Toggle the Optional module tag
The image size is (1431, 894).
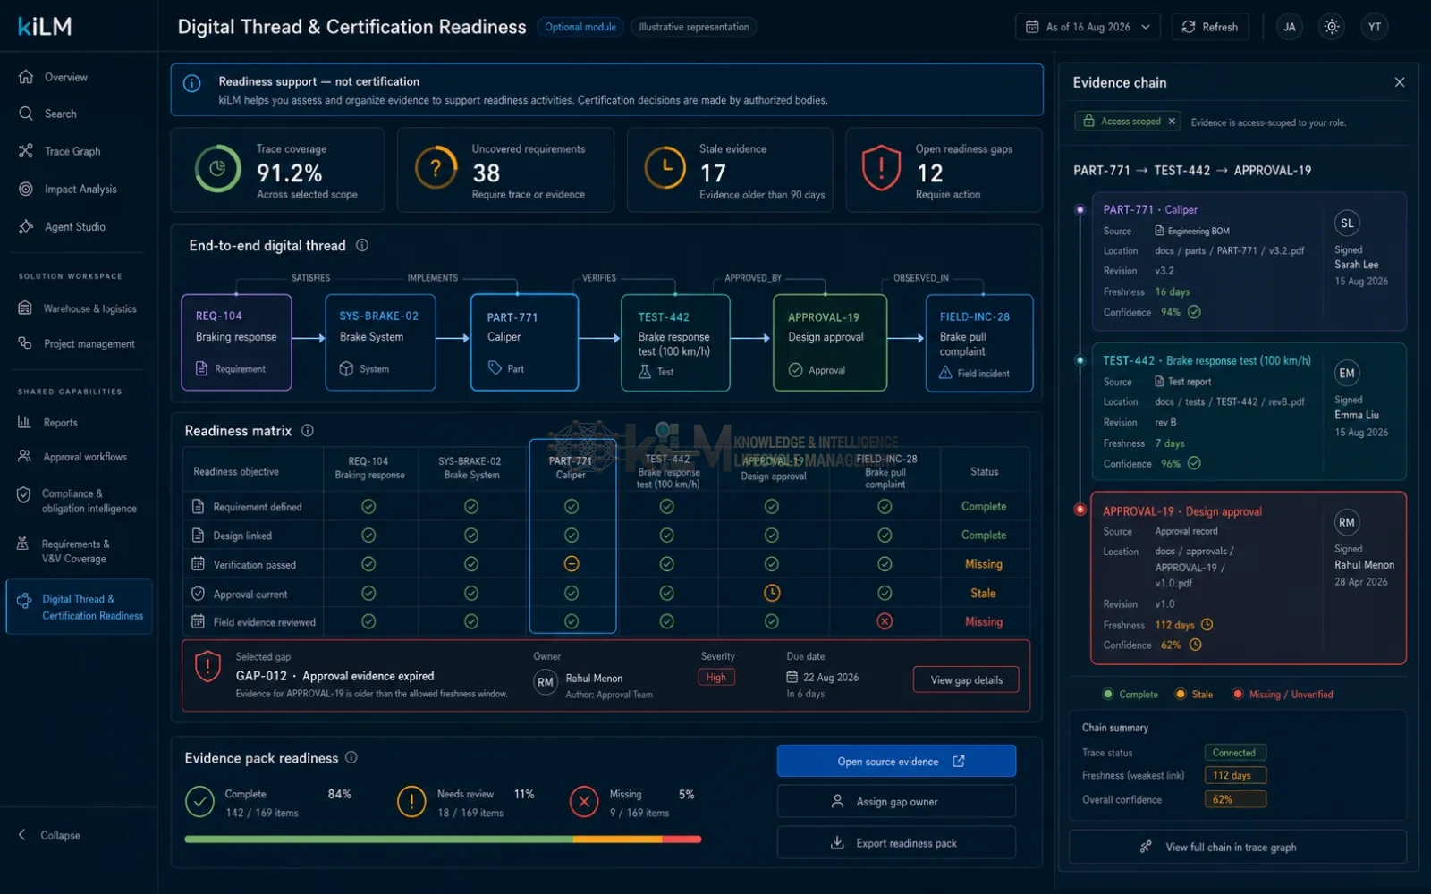580,27
